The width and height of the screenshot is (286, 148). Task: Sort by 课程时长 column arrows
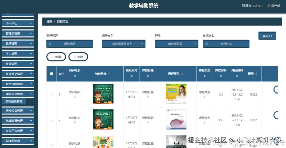(221, 76)
